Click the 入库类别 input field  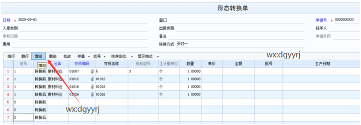click(x=83, y=28)
